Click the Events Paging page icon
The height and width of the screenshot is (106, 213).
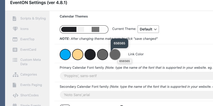[x=14, y=85]
